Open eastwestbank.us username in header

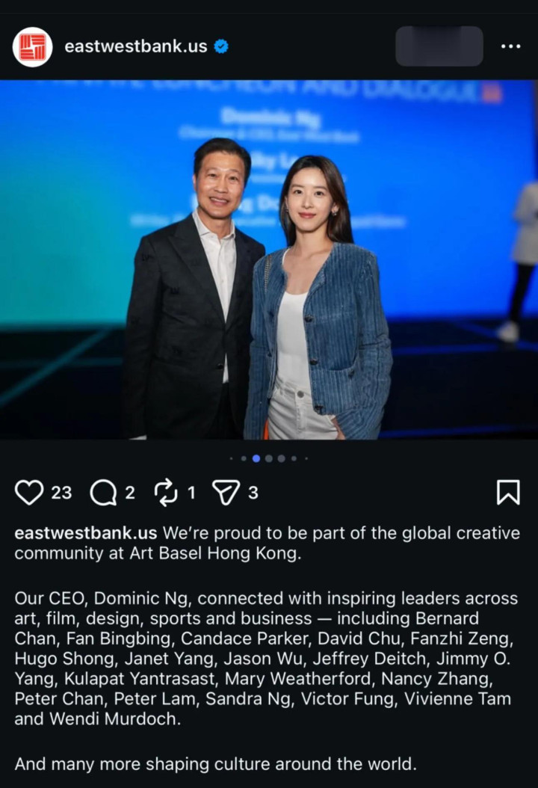[136, 46]
